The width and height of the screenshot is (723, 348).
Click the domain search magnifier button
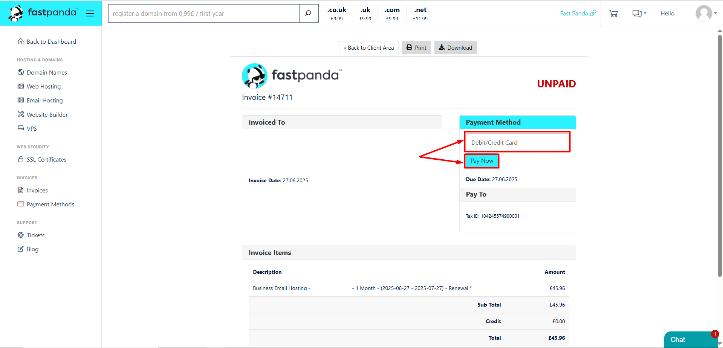pos(308,14)
